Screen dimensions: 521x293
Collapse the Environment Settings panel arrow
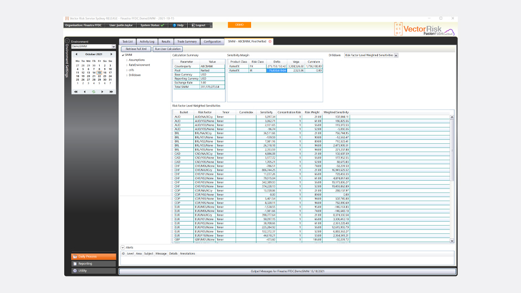[x=67, y=41]
